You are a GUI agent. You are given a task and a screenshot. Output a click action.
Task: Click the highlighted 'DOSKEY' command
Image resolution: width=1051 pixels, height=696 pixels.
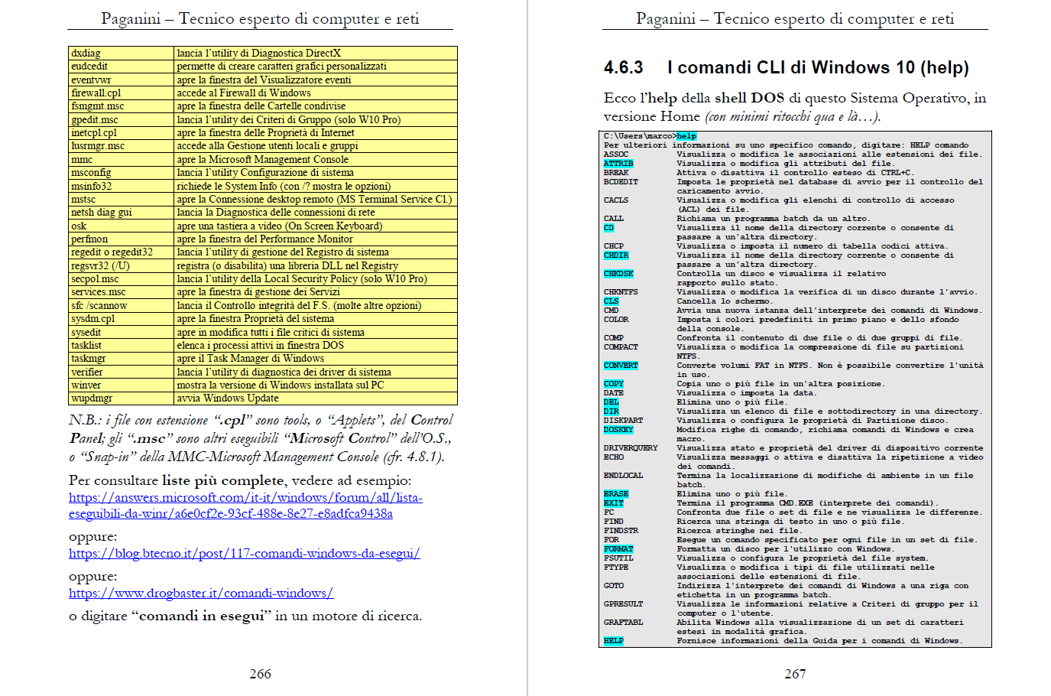(x=618, y=429)
